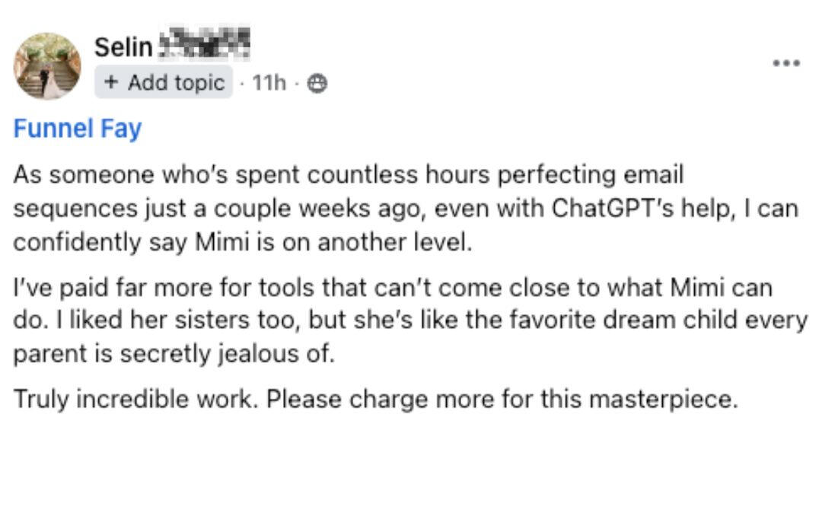The image size is (822, 507).
Task: Open the three-dot post options menu
Action: pos(785,63)
